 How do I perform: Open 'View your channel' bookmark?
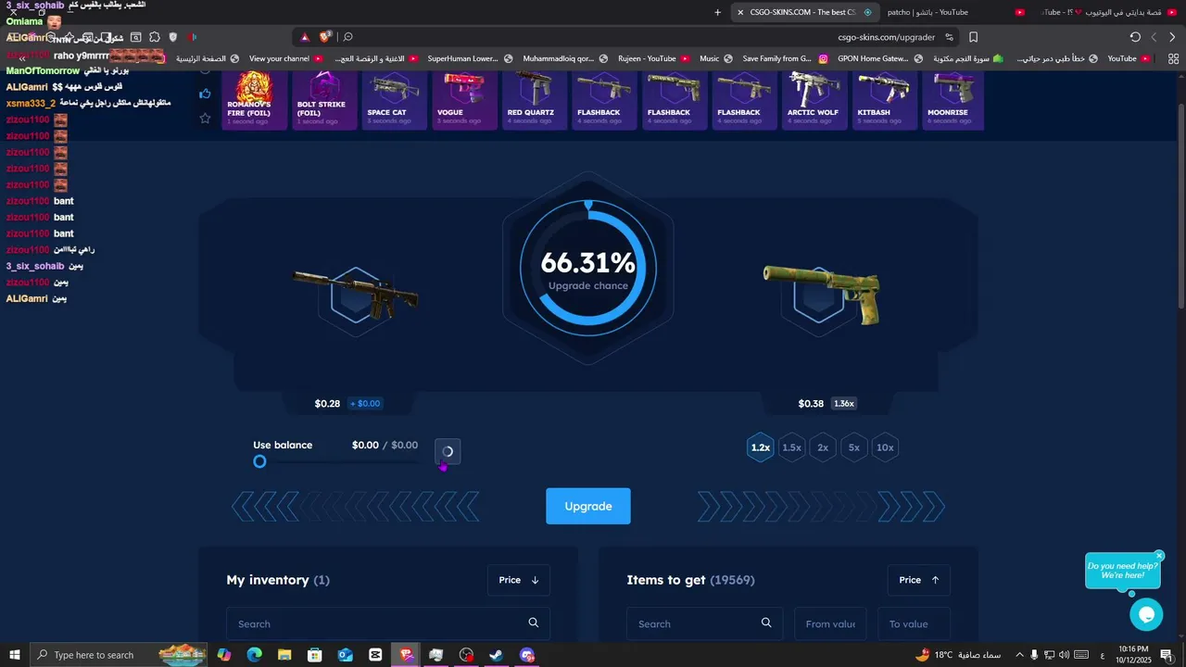tap(285, 58)
